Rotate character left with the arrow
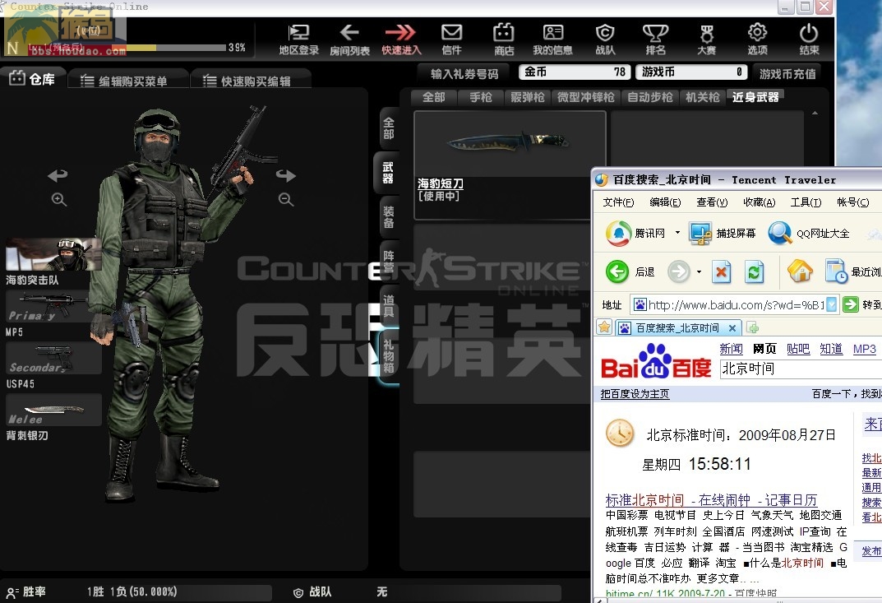Image resolution: width=882 pixels, height=603 pixels. point(58,175)
